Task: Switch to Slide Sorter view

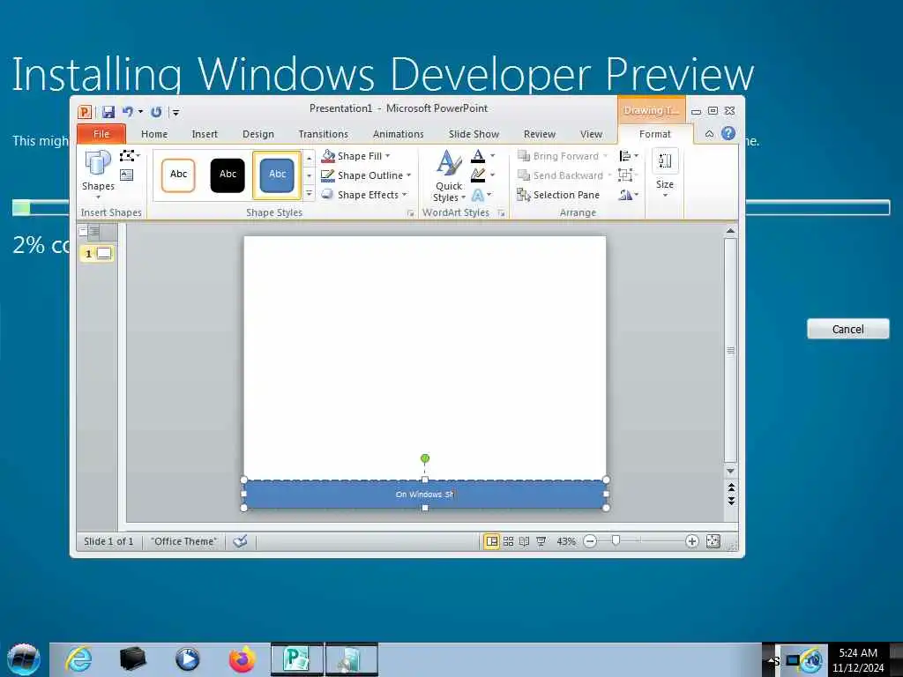Action: (508, 541)
